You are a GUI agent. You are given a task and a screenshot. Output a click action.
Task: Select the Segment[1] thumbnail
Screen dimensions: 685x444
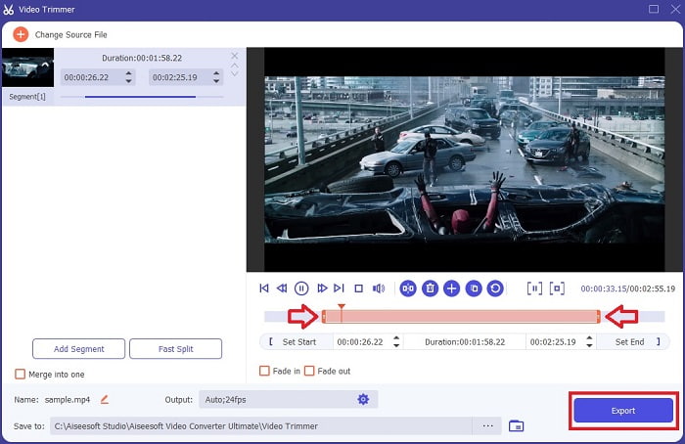[28, 67]
